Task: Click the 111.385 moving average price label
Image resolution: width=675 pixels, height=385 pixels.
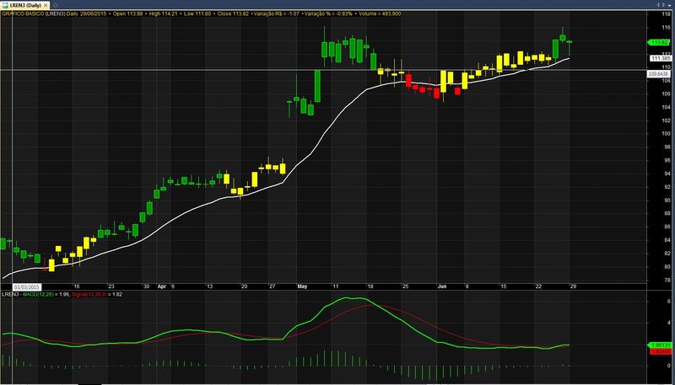Action: [660, 58]
